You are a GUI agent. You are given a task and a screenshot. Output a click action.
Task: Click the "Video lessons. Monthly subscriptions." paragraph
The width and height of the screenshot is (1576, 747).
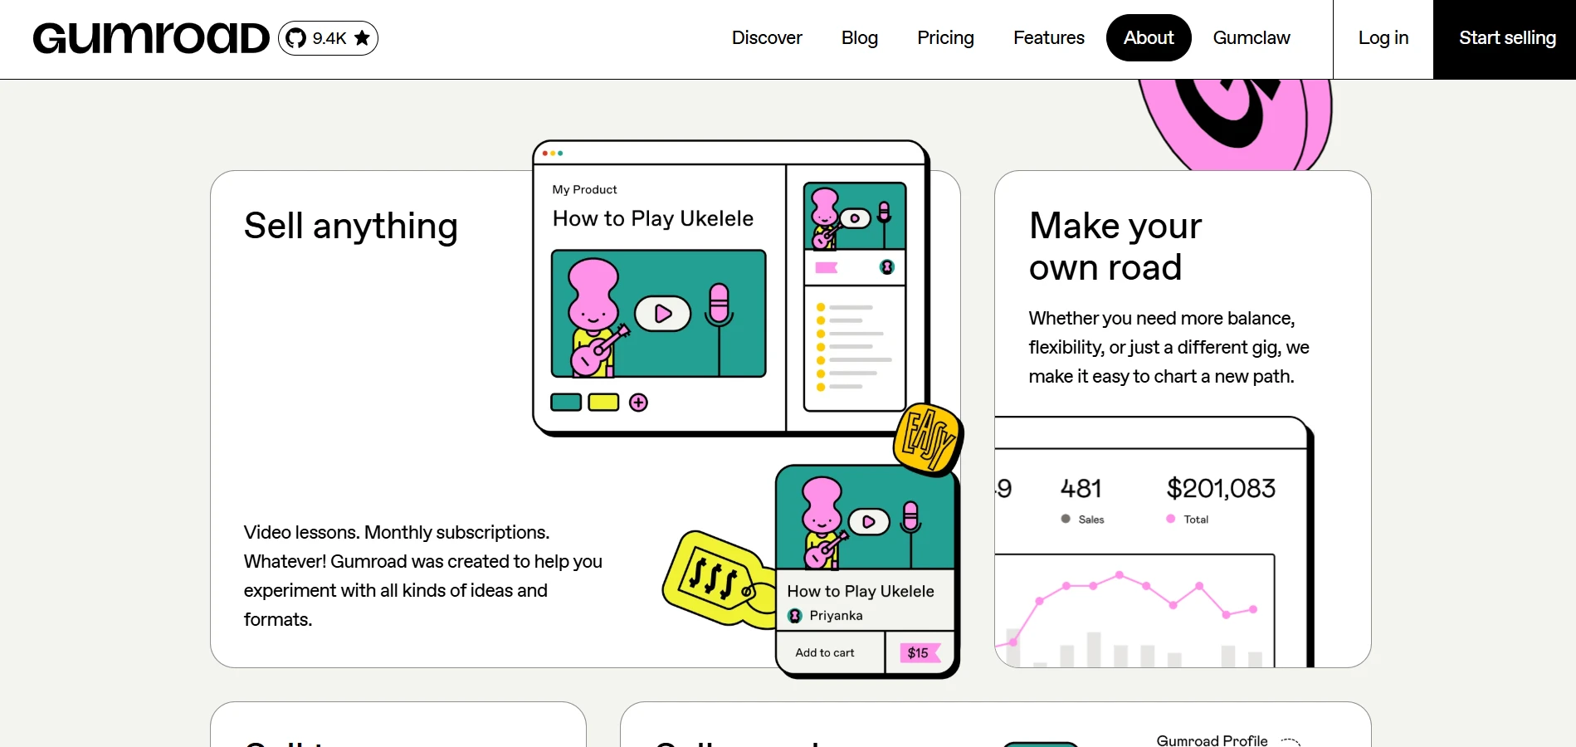click(423, 576)
